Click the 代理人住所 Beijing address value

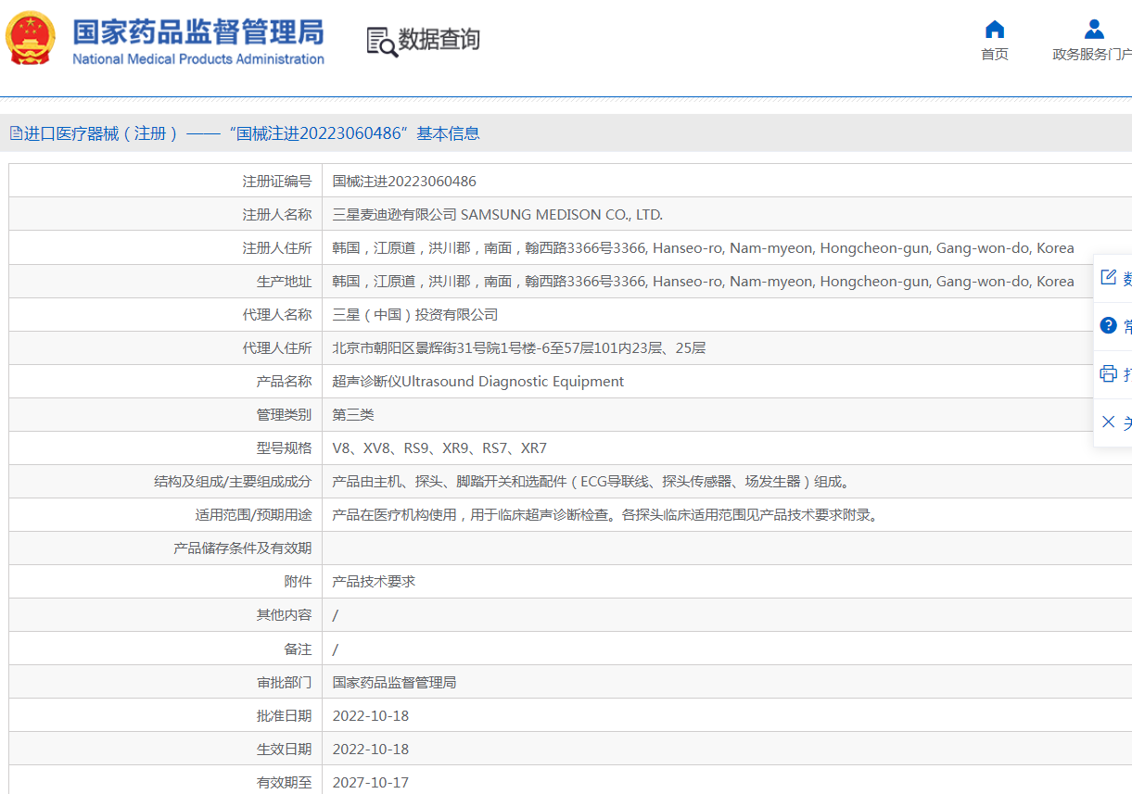click(x=519, y=348)
